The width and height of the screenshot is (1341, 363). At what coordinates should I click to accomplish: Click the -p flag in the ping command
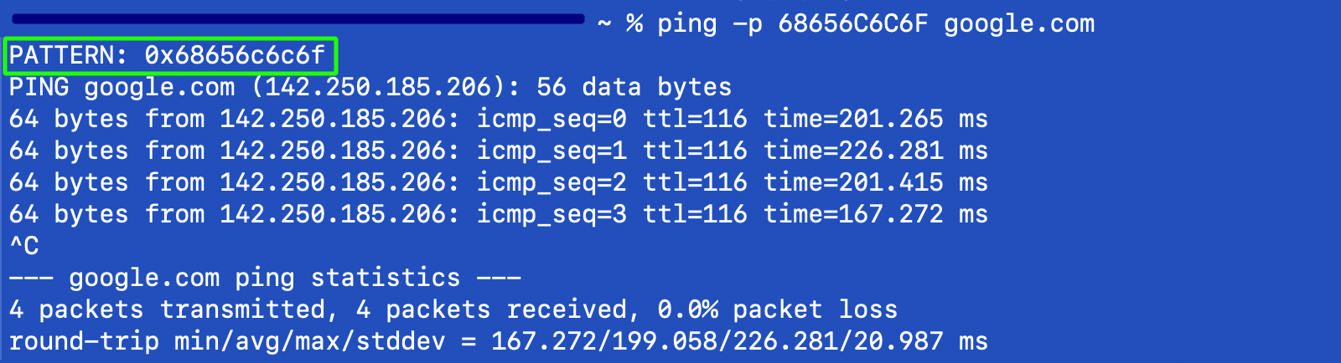coord(748,24)
